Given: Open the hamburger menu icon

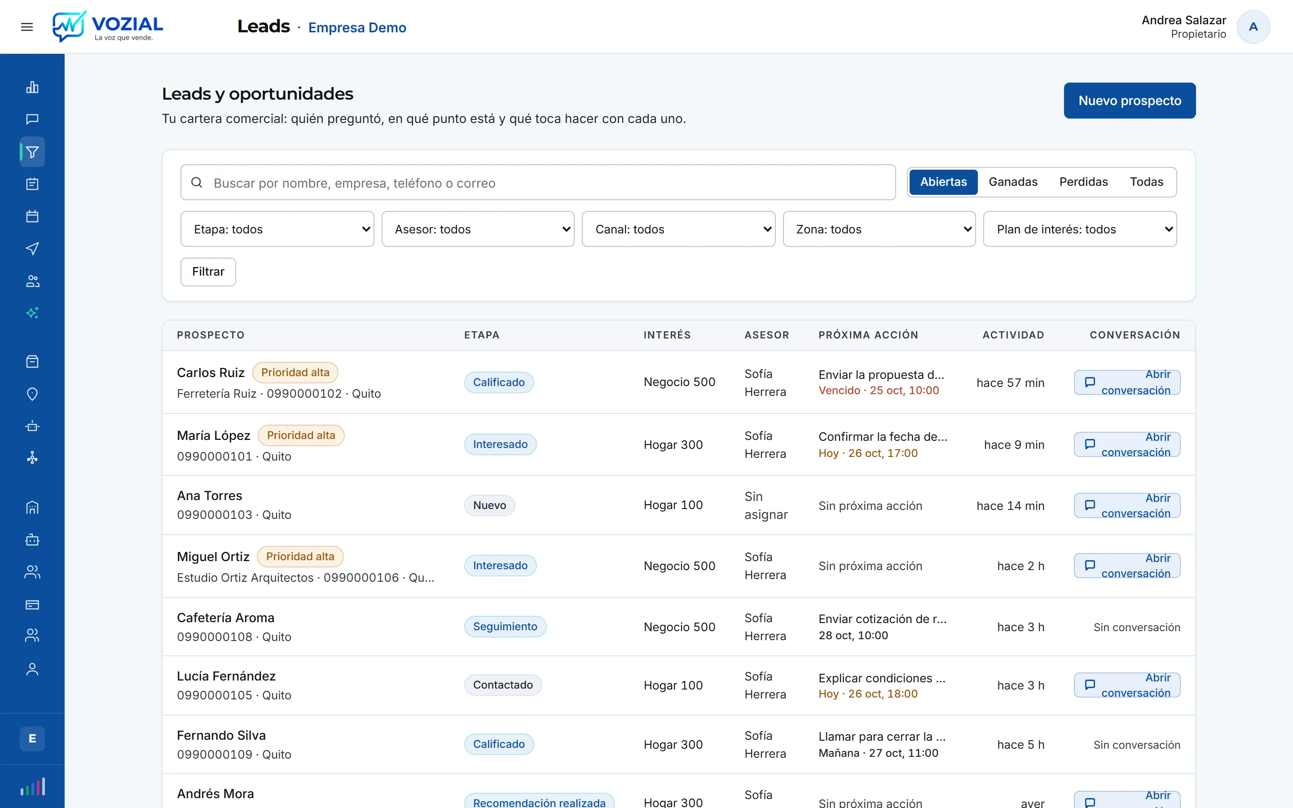Looking at the screenshot, I should pos(27,27).
